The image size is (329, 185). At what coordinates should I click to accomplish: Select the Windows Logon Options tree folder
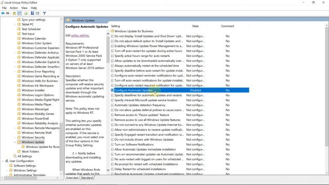tap(38, 95)
